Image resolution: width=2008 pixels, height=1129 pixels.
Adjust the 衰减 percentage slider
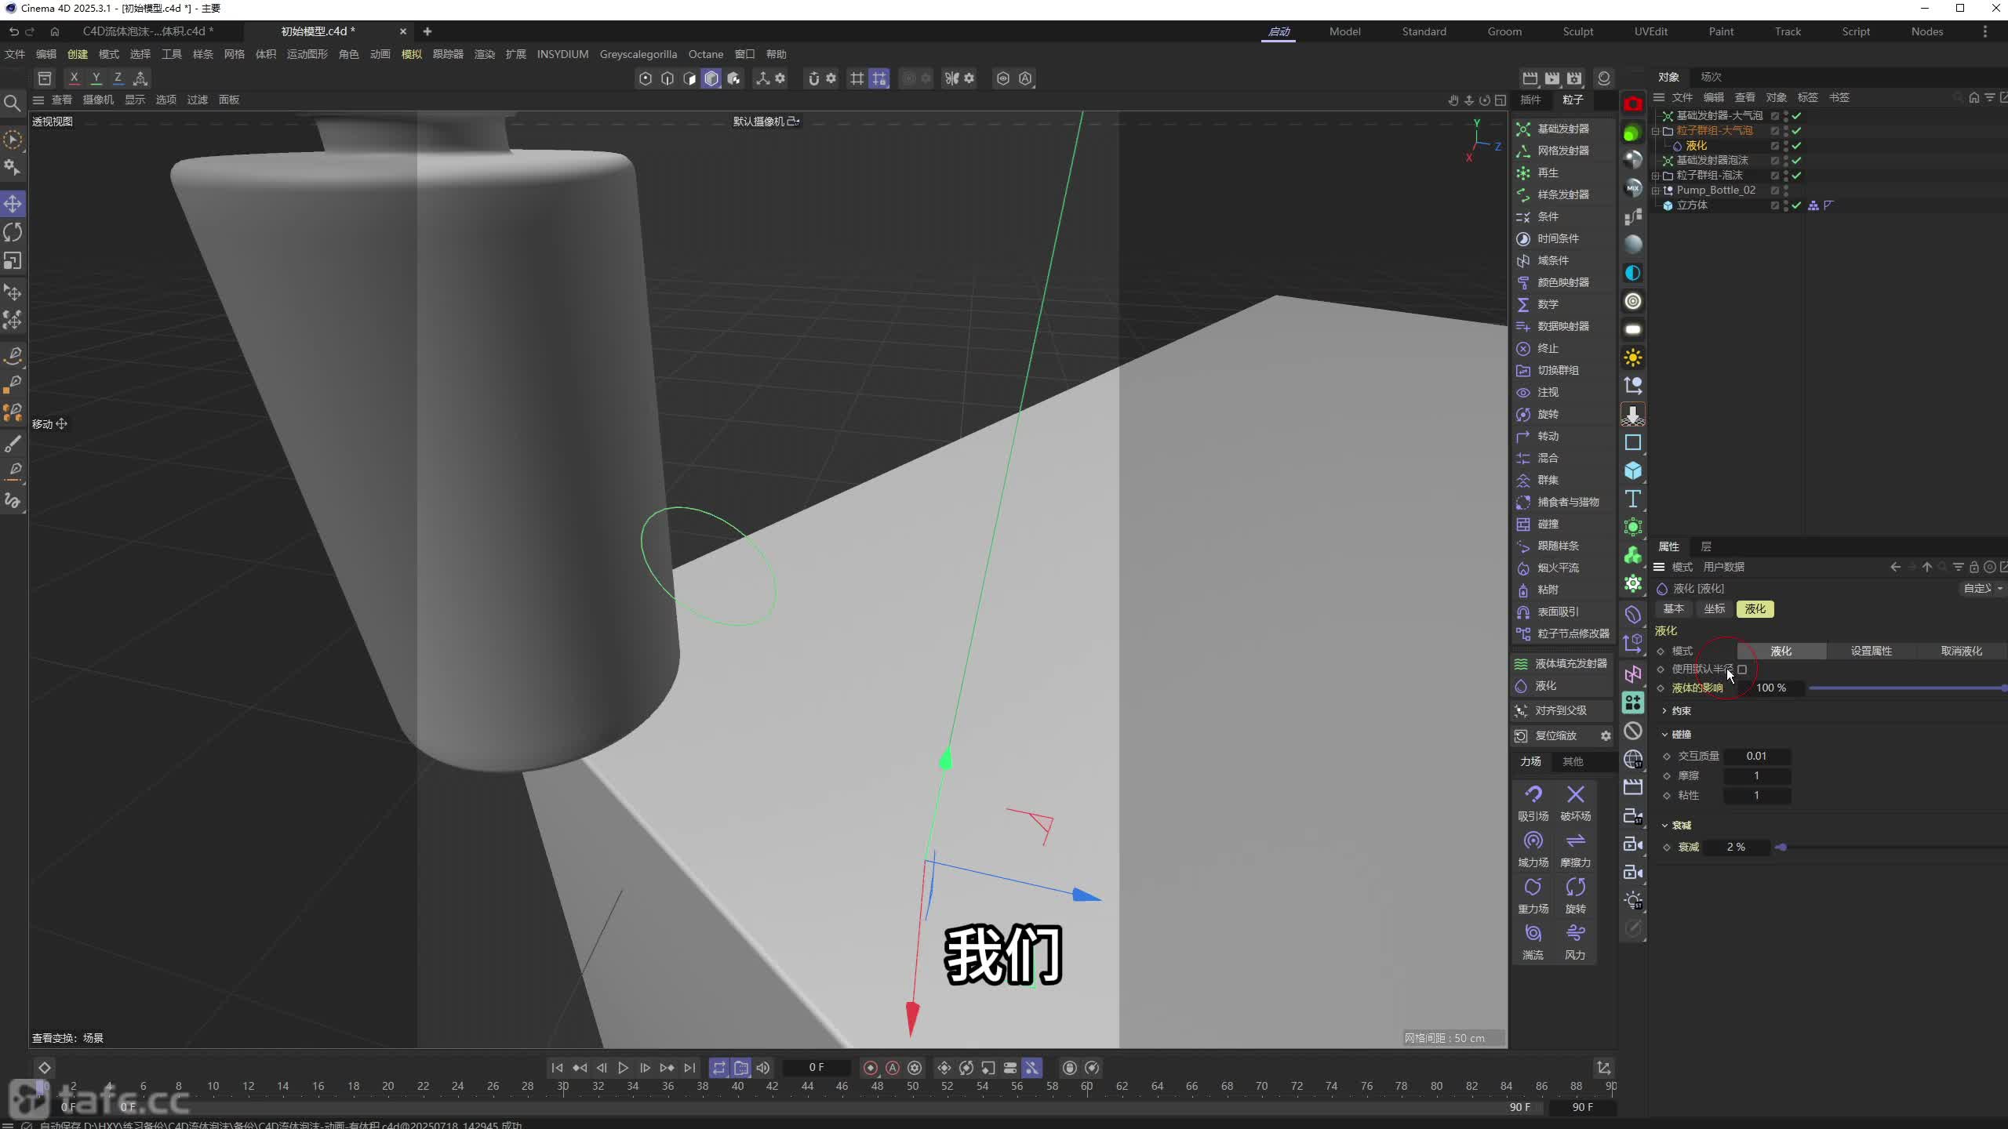coord(1890,848)
